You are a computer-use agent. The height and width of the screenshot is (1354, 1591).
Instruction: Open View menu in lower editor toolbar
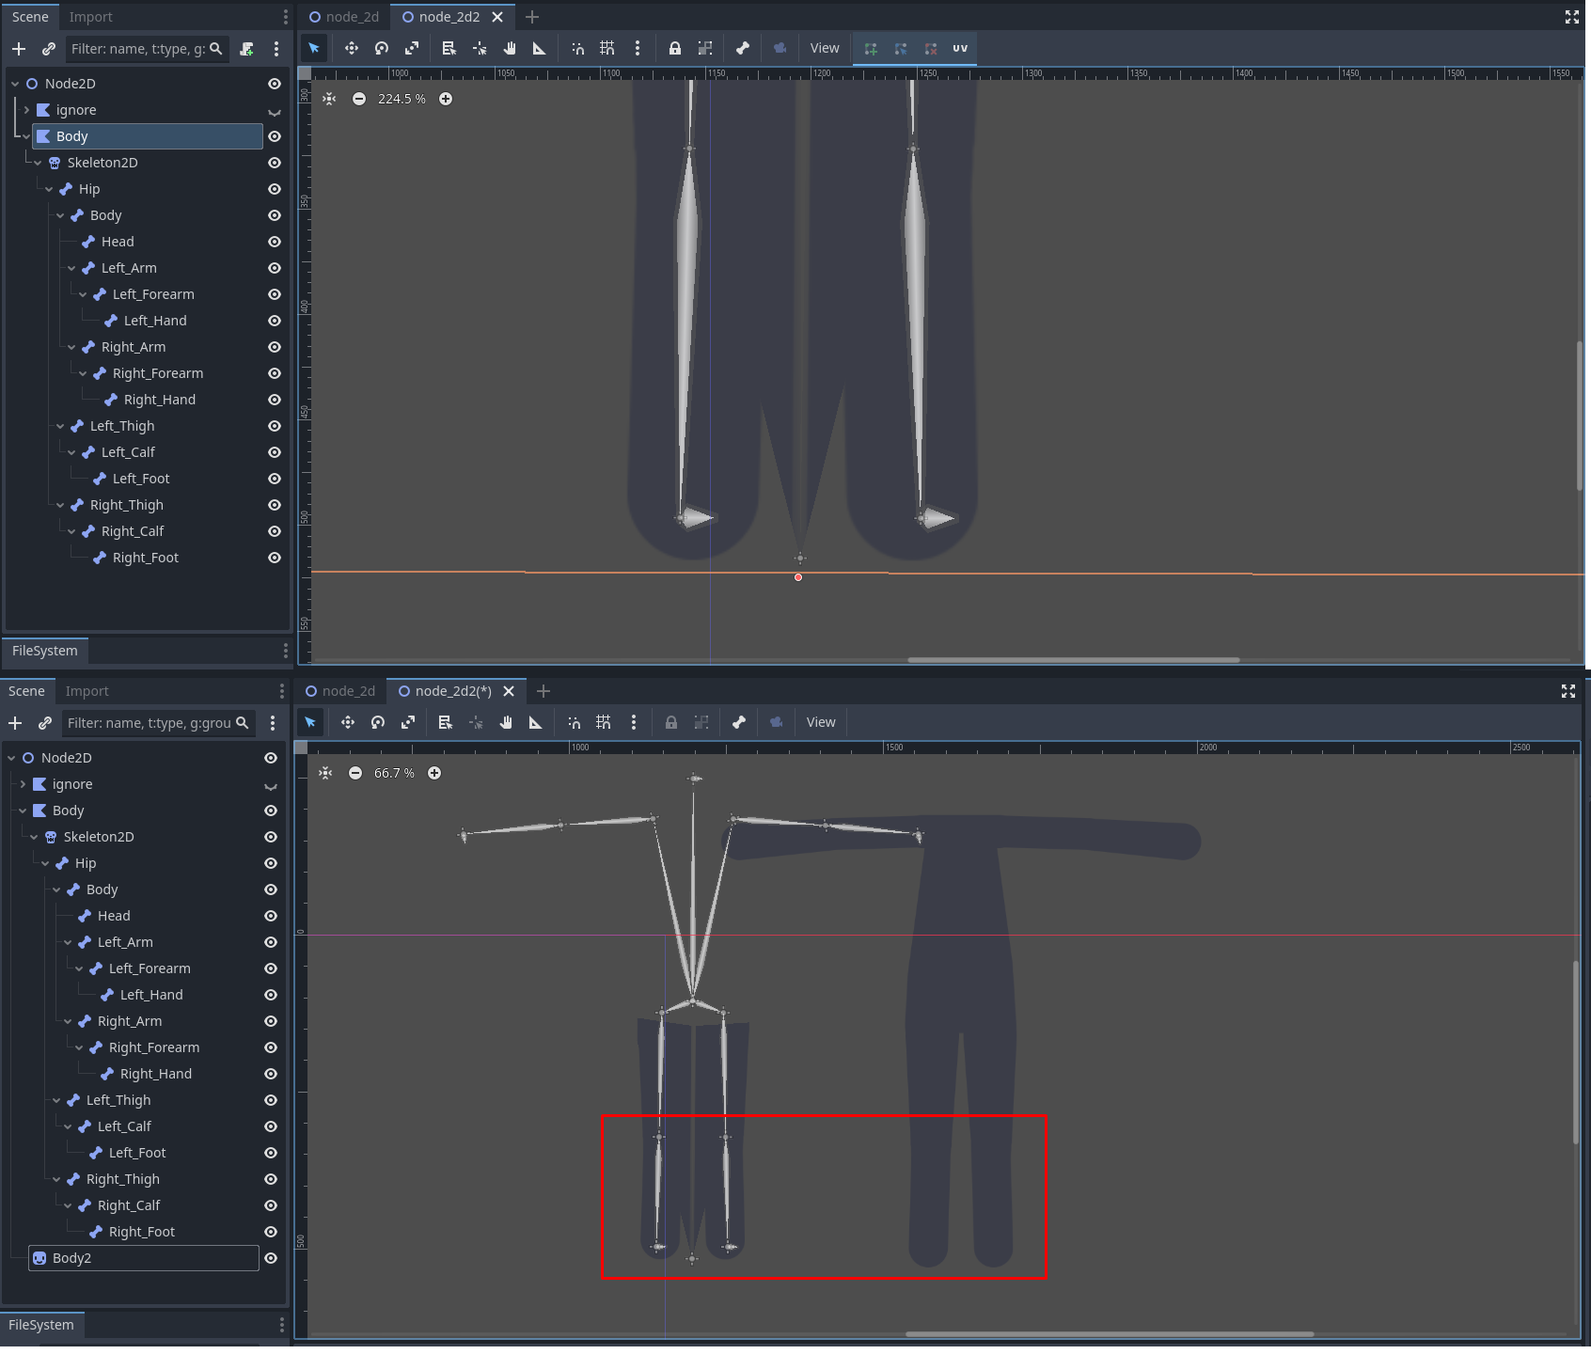tap(821, 722)
